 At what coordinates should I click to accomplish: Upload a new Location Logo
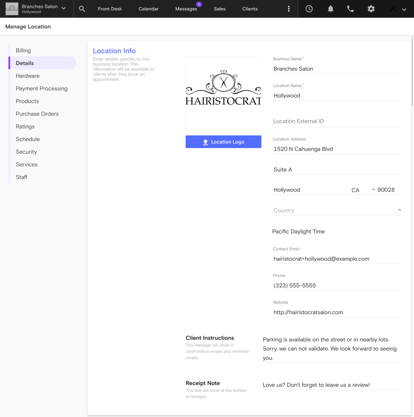223,141
